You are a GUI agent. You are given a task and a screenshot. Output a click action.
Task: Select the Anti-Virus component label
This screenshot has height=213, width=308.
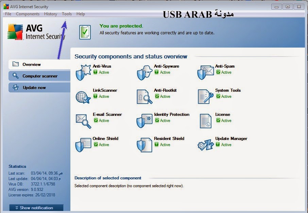[102, 66]
